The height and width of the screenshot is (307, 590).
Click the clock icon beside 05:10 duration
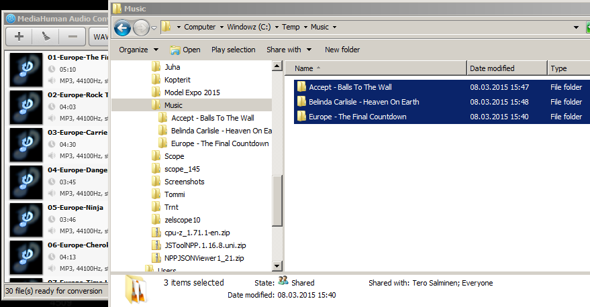(x=52, y=69)
